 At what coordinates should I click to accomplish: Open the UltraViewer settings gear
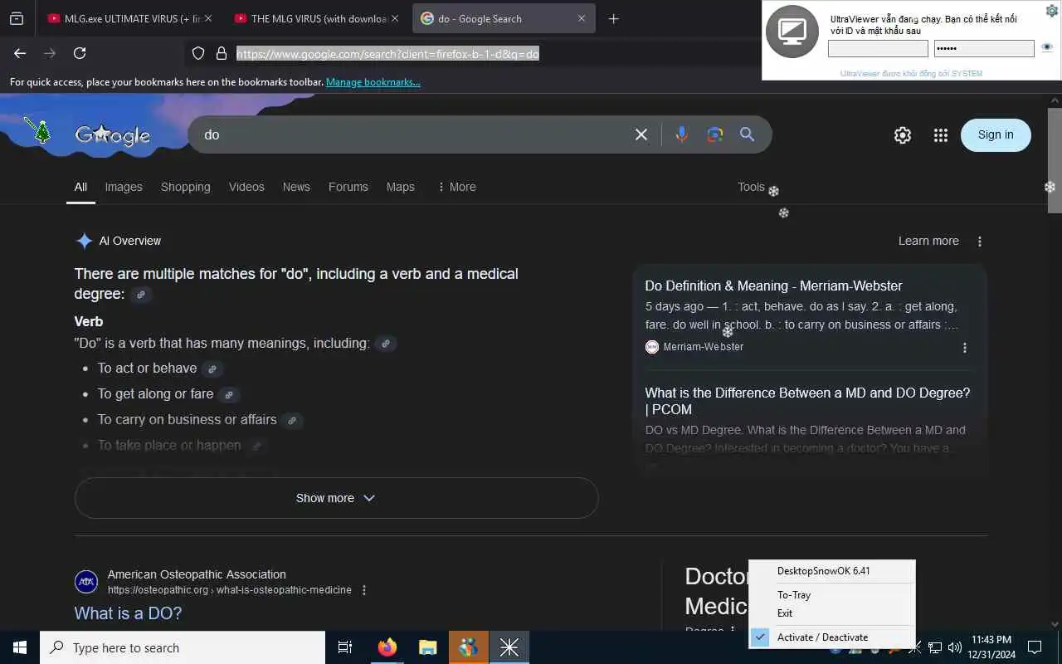pos(1051,11)
